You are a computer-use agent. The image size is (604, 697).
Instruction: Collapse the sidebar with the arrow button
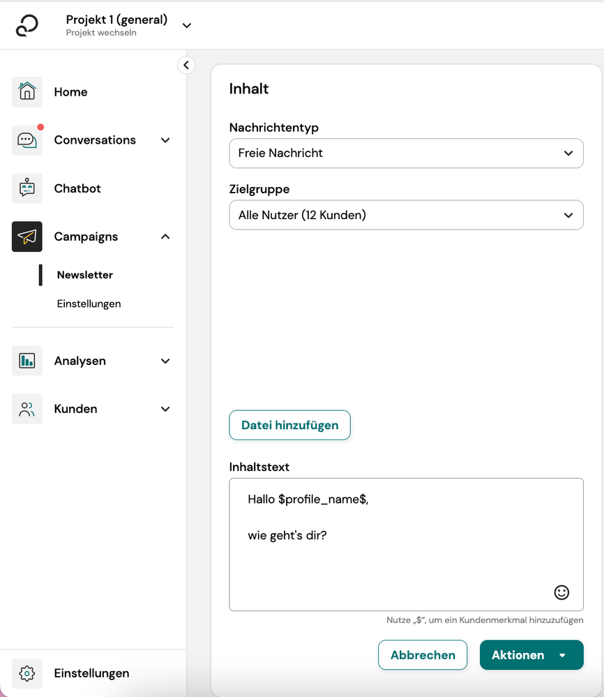pyautogui.click(x=186, y=65)
